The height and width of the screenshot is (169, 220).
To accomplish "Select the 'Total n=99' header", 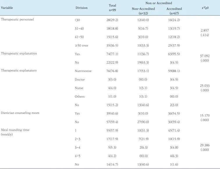I will (112, 8).
